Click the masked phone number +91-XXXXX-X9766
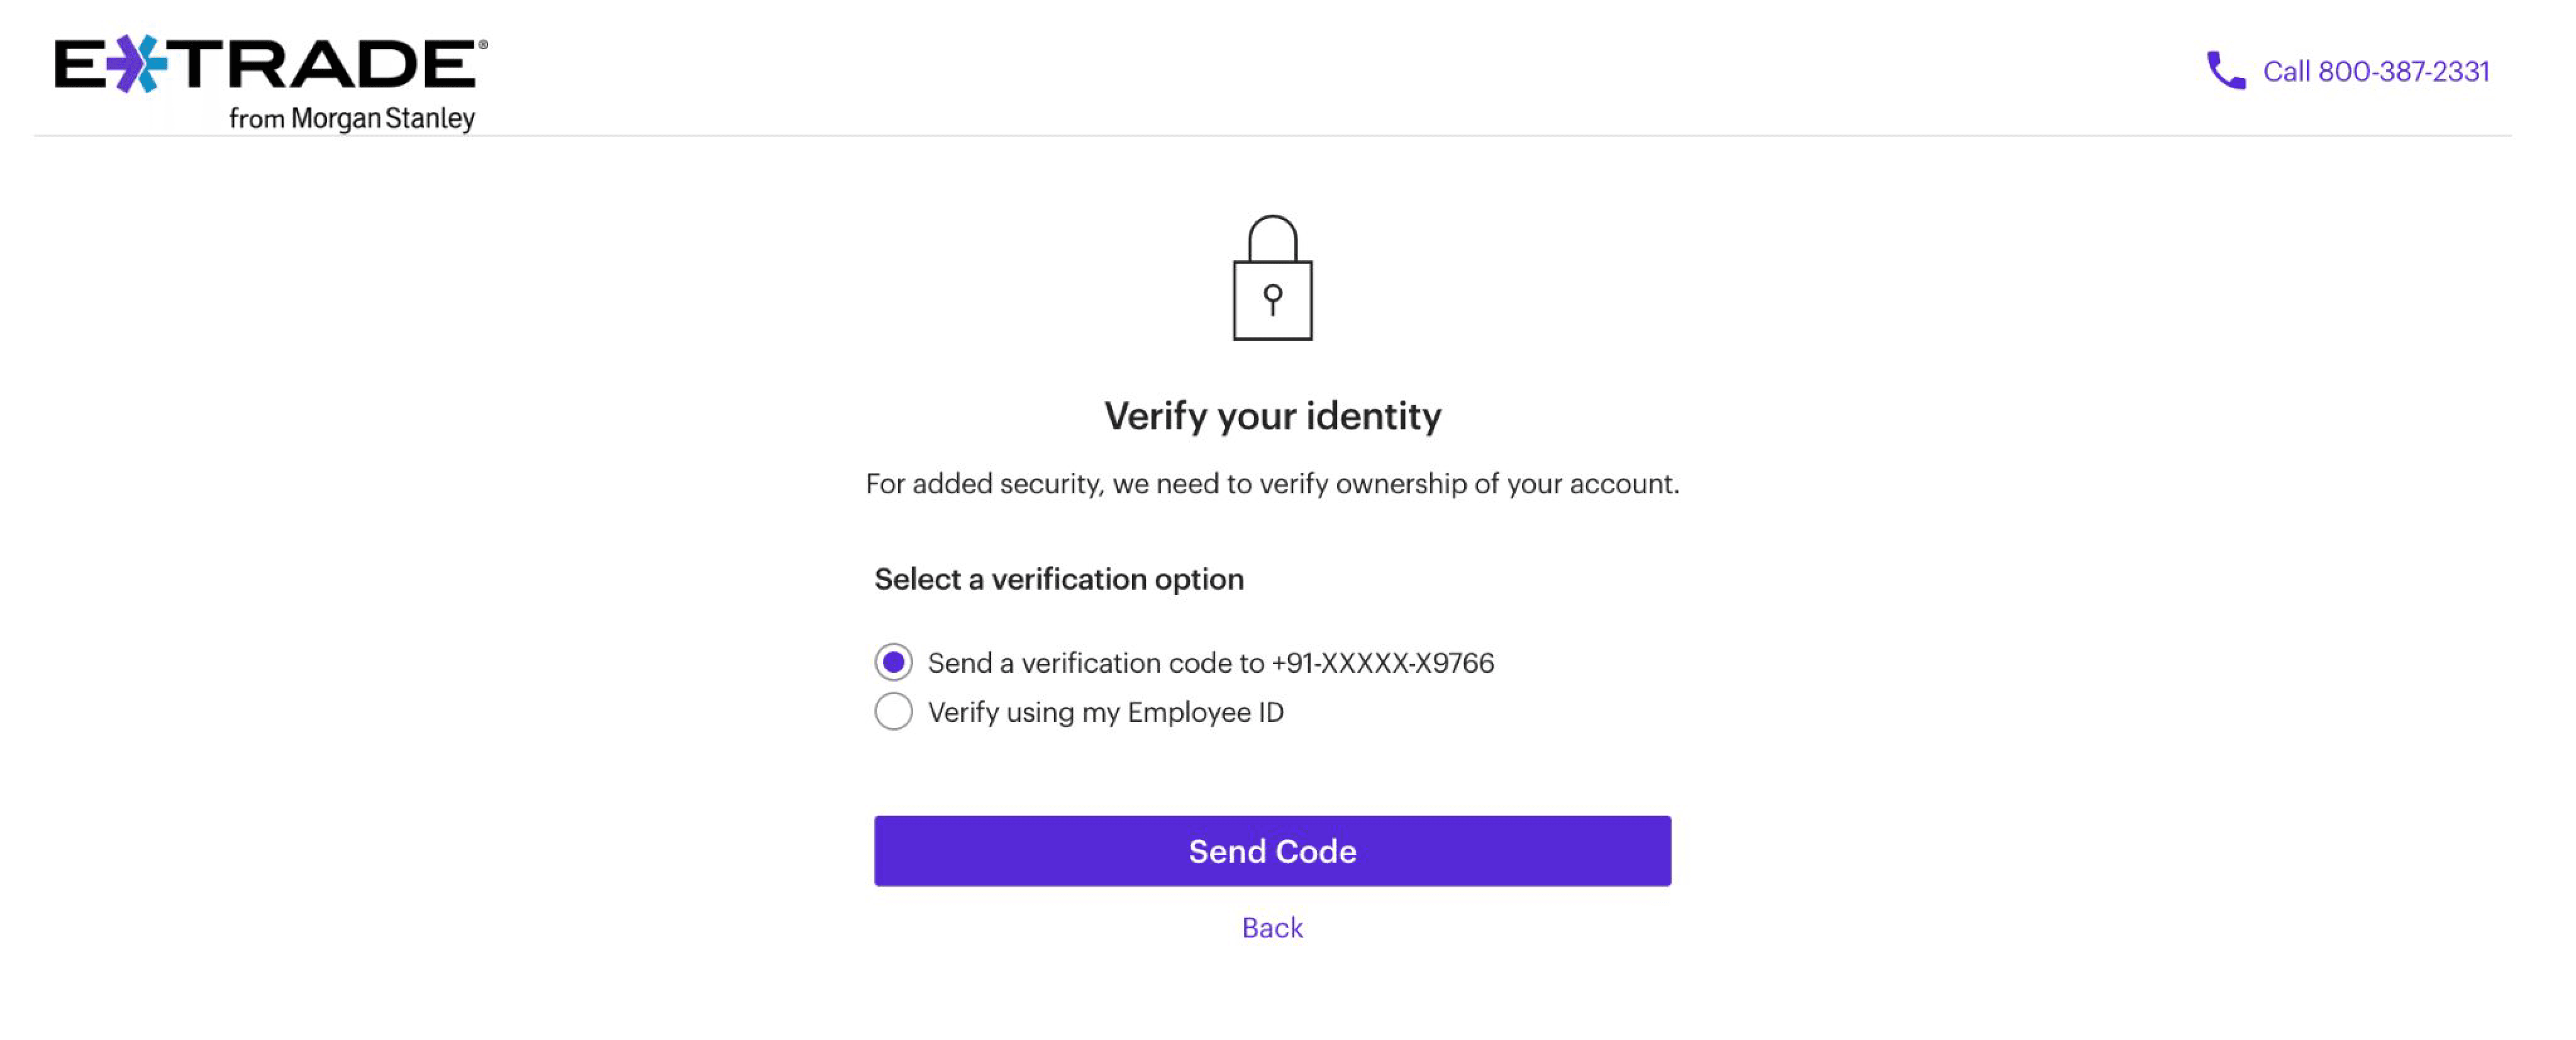The image size is (2576, 1040). coord(1383,663)
